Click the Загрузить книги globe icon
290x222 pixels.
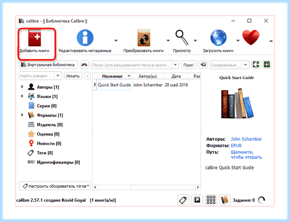tap(218, 38)
